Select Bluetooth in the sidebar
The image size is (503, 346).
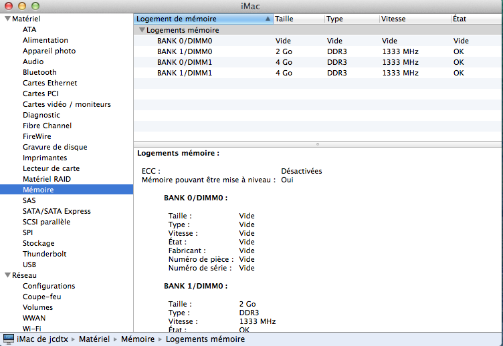coord(39,72)
